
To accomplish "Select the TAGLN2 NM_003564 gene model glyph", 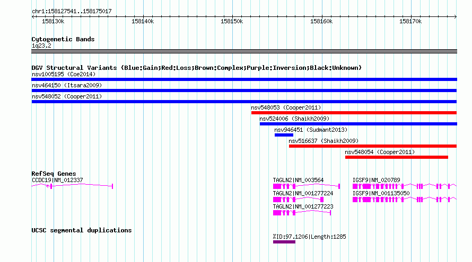I will tap(307, 187).
